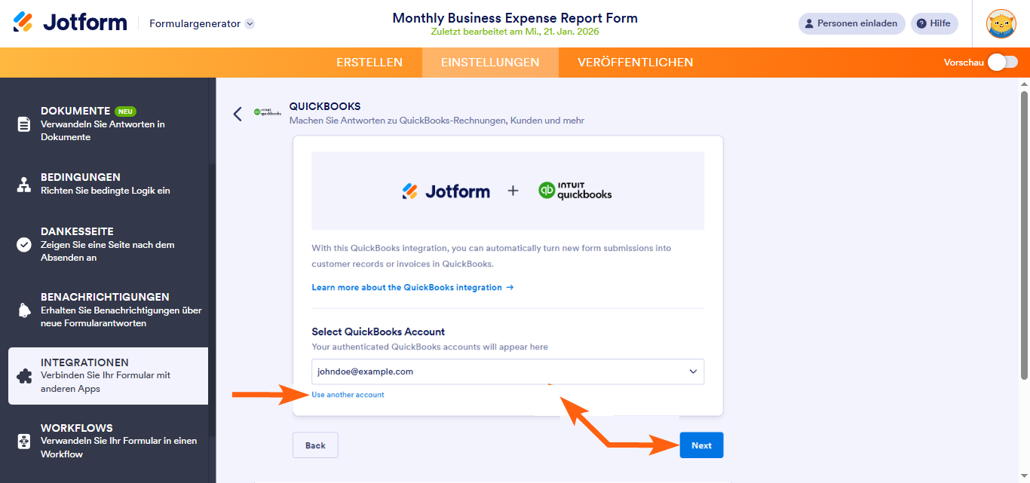1030x483 pixels.
Task: Follow the QuickBooks integration learn more link
Action: click(x=412, y=287)
